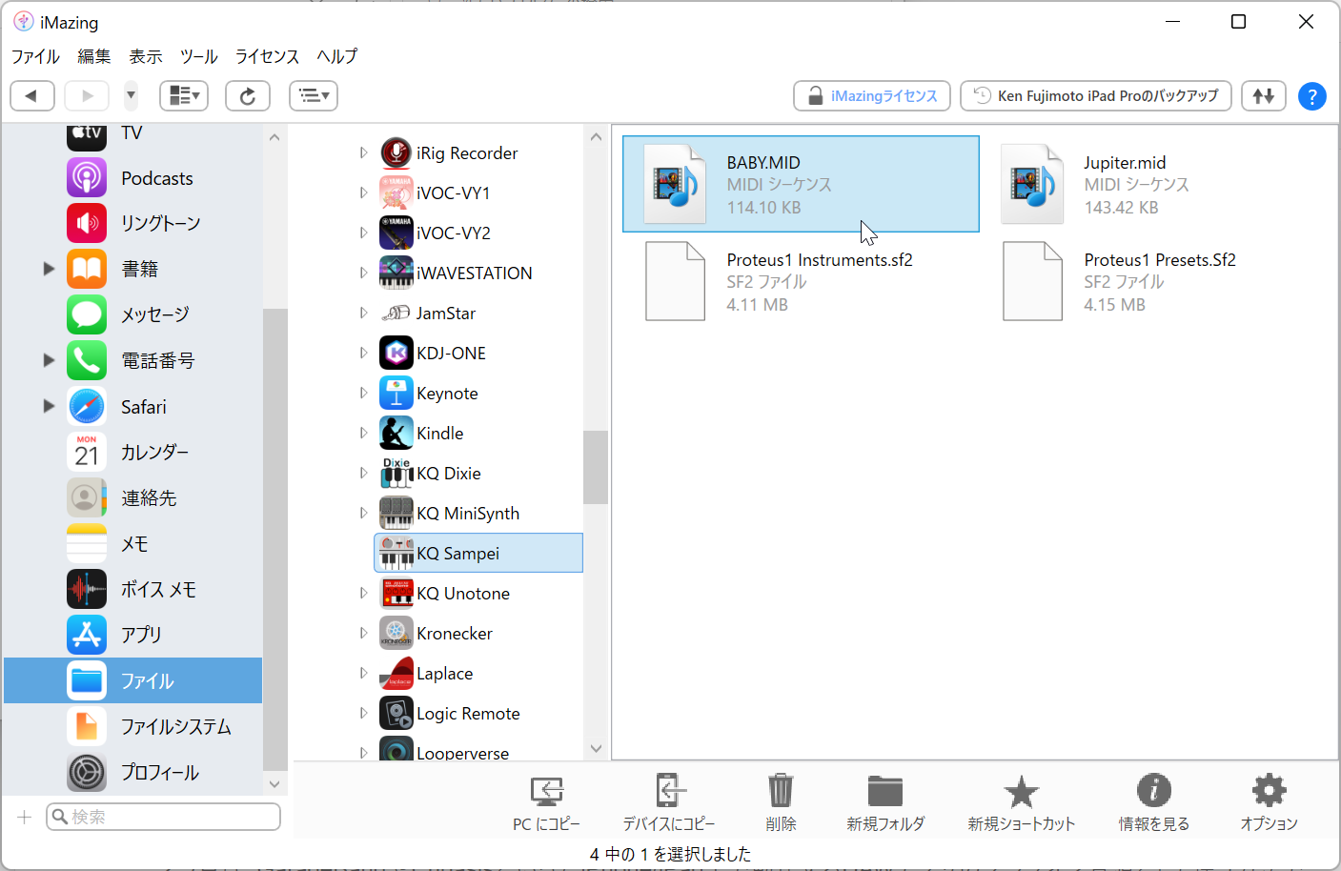Open the list sort options dropdown
The image size is (1341, 871).
(314, 95)
